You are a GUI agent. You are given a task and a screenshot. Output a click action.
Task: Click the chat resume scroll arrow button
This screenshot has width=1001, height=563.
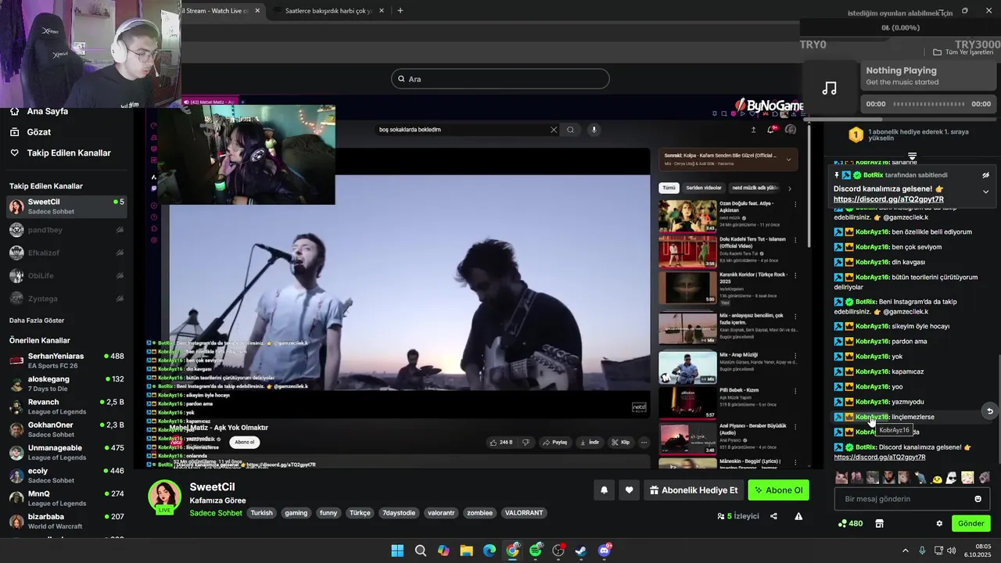click(989, 411)
